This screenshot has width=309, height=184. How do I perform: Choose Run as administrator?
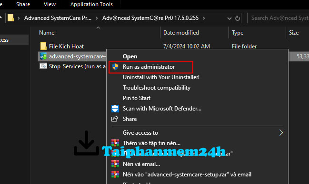coord(149,67)
